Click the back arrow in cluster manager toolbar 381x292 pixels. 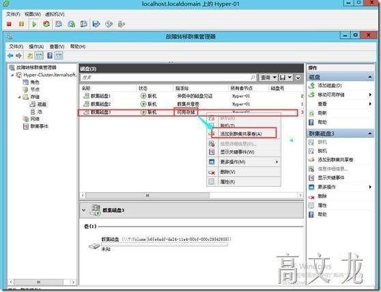pos(10,56)
